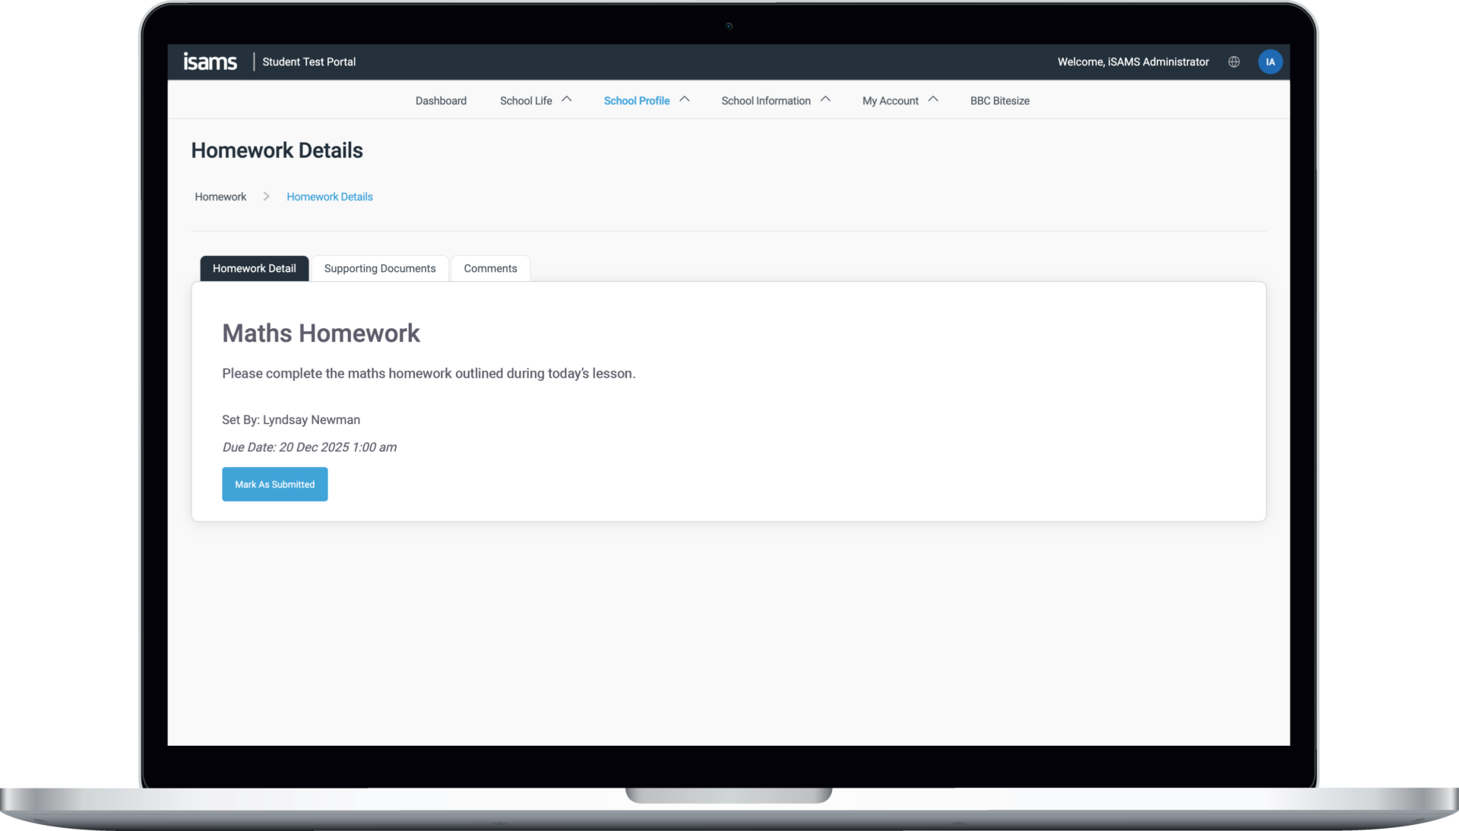Click the breadcrumb separator arrow
This screenshot has height=831, width=1459.
pyautogui.click(x=266, y=196)
